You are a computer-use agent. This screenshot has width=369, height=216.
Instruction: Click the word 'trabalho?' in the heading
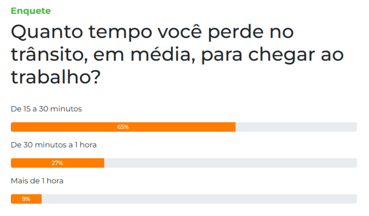click(x=56, y=77)
